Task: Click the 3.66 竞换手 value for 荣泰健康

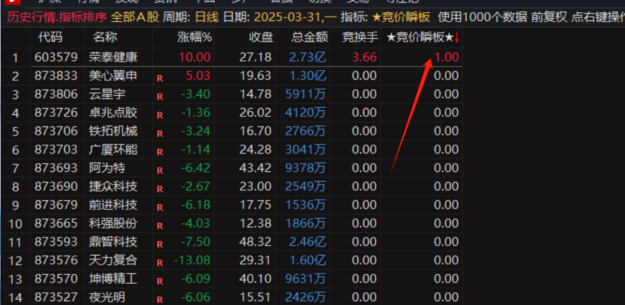Action: (x=364, y=57)
